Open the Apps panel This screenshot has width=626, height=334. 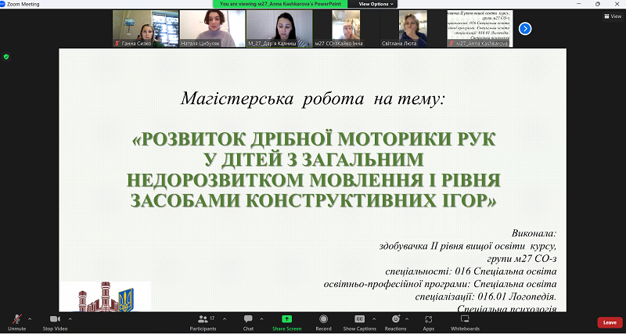coord(429,321)
